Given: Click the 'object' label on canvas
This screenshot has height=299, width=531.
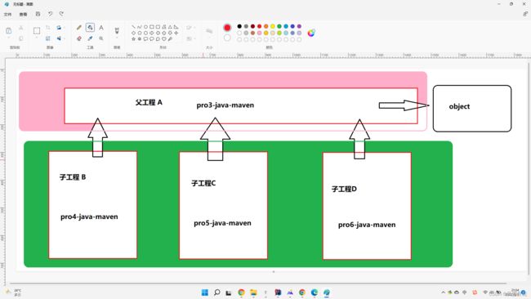Looking at the screenshot, I should 459,106.
